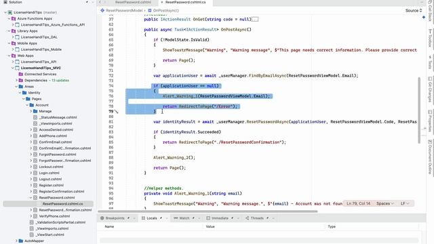Click the Threads icon
The image size is (434, 244).
pyautogui.click(x=247, y=218)
